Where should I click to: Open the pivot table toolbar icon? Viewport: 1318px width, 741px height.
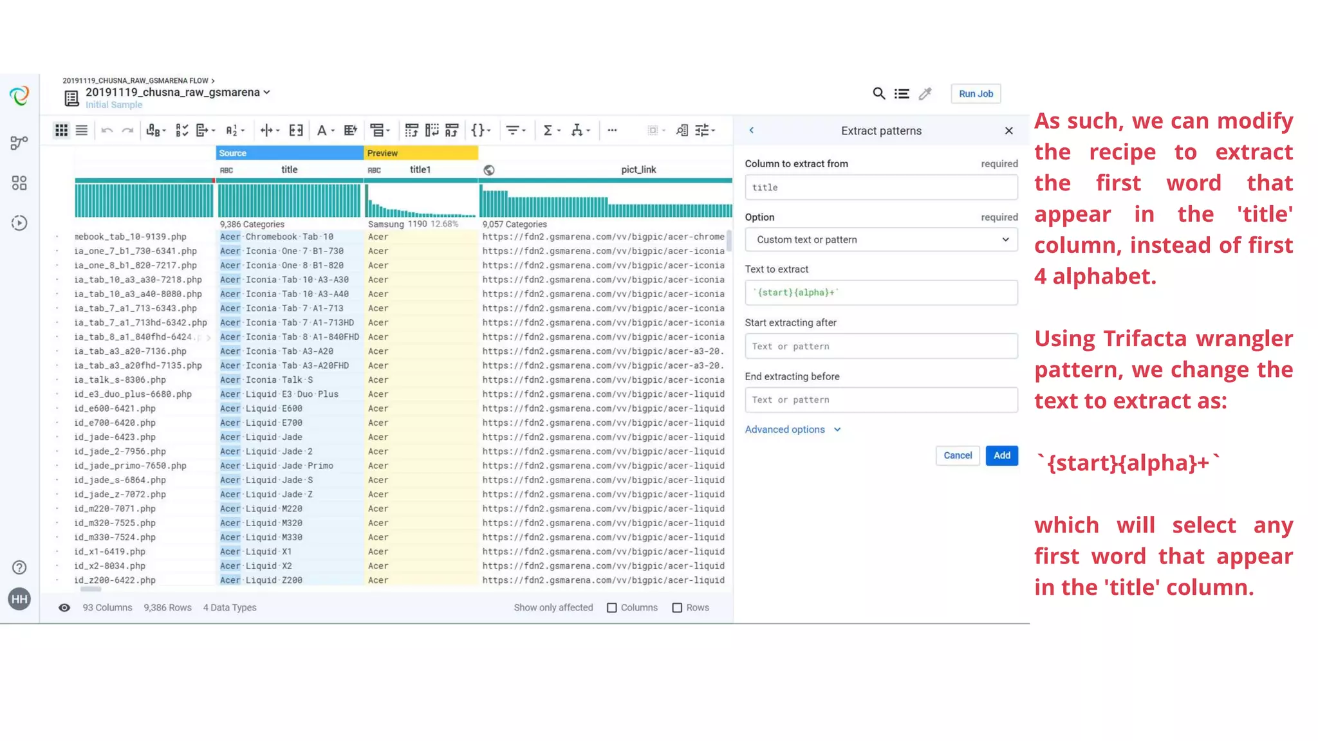(411, 131)
